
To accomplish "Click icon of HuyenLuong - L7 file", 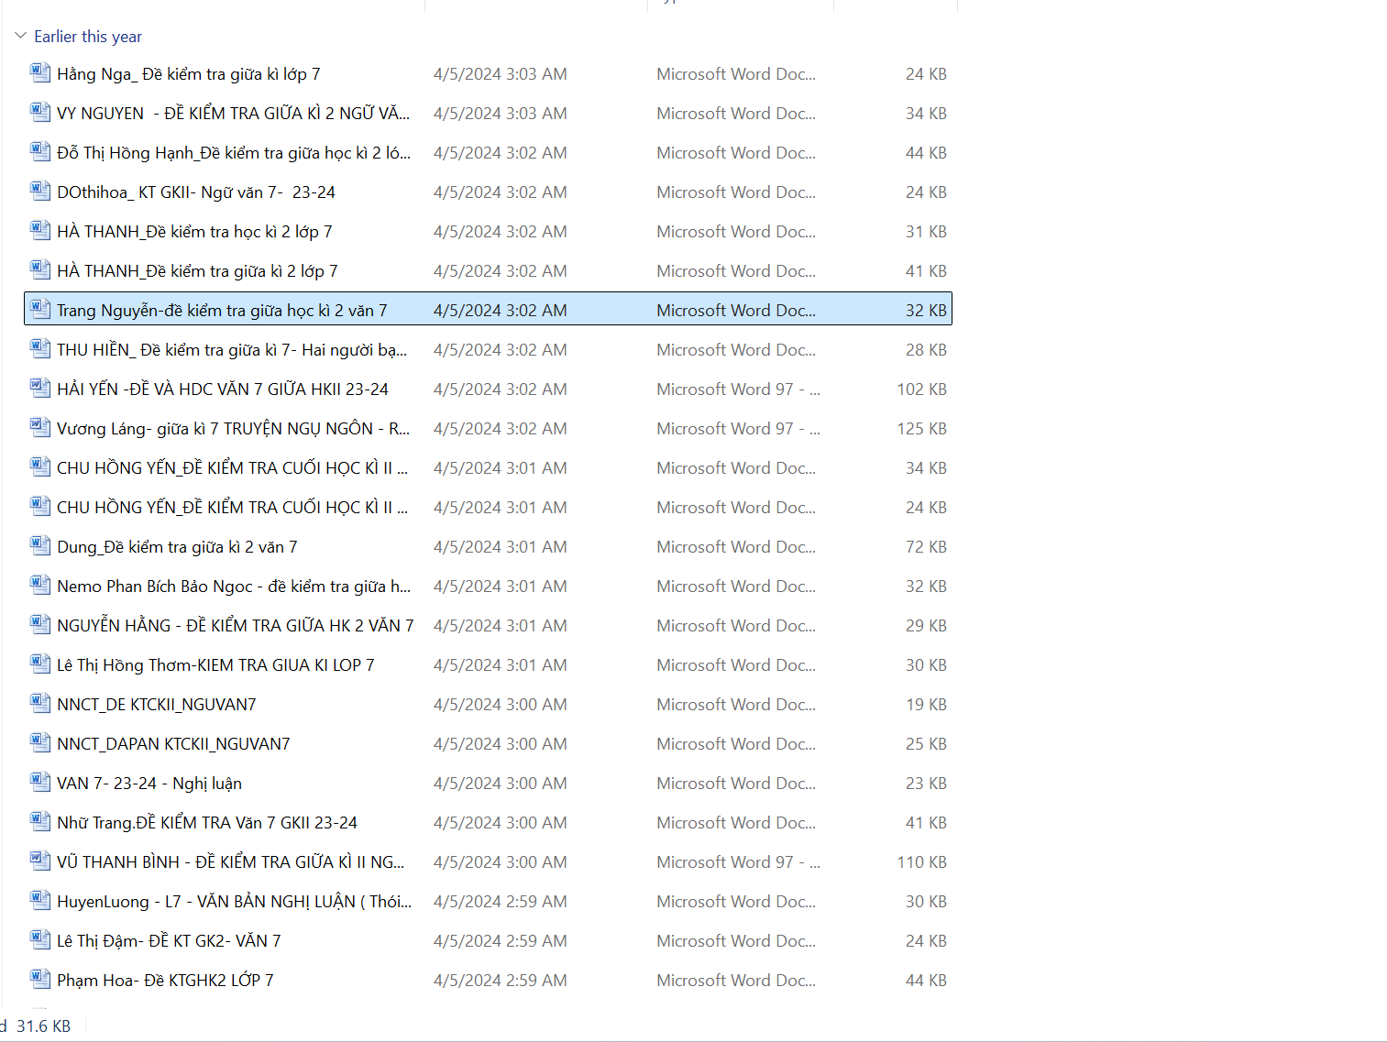I will pos(40,901).
